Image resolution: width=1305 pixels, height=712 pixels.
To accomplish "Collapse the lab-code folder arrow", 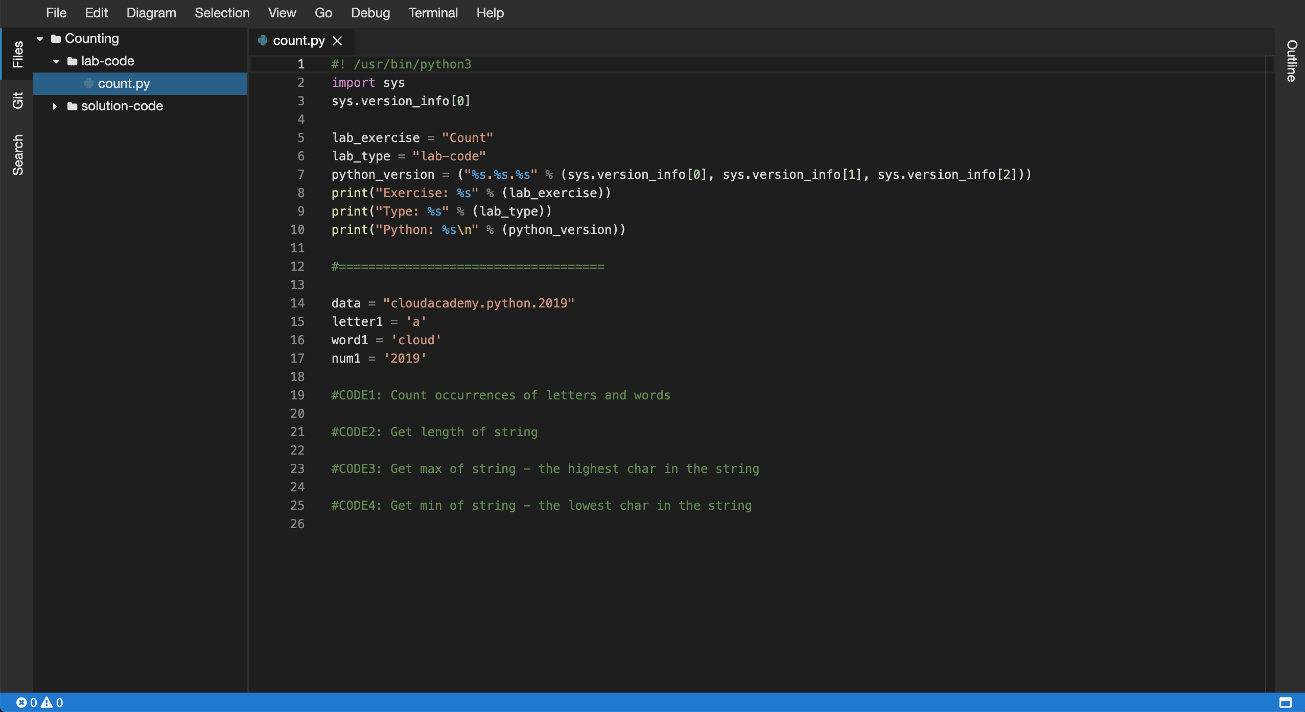I will [56, 61].
